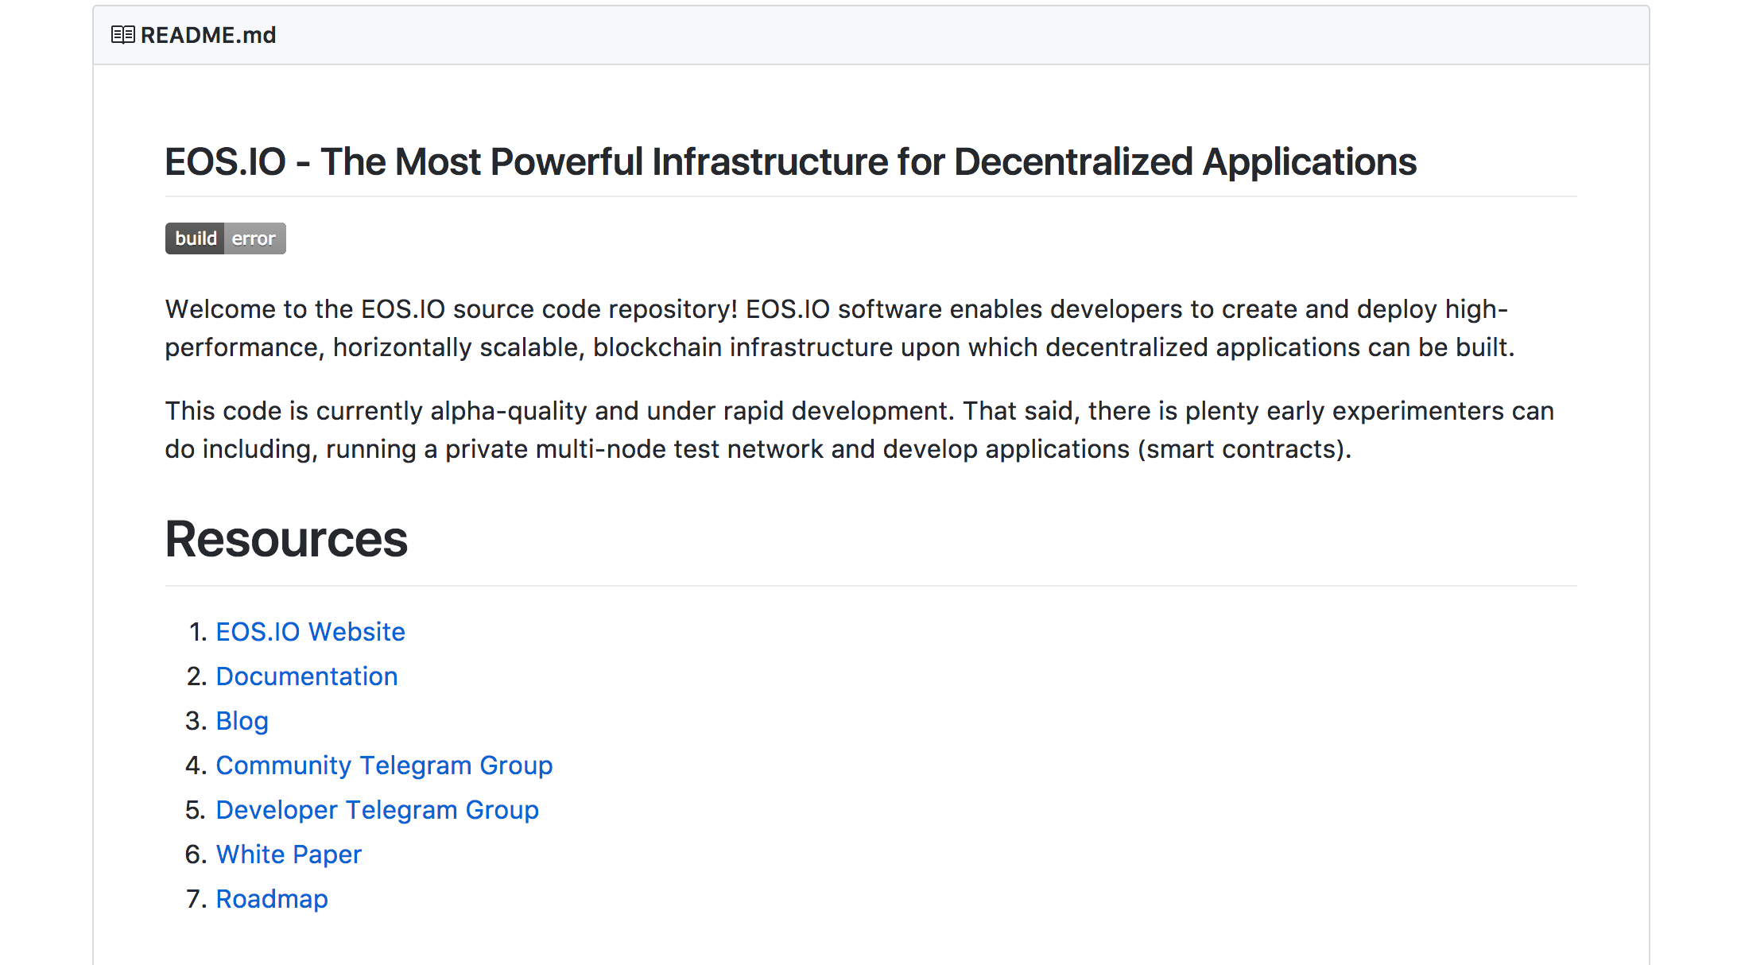This screenshot has width=1741, height=965.
Task: Click list number 1 before EOS.IO Website
Action: point(197,632)
